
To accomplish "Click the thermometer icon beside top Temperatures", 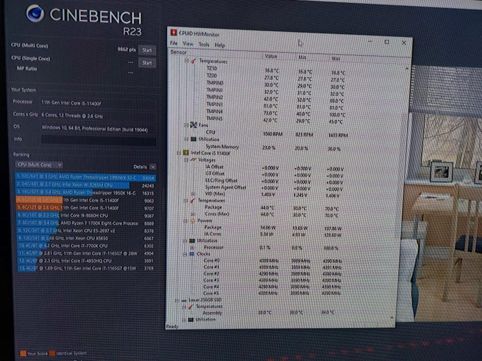I will (193, 61).
